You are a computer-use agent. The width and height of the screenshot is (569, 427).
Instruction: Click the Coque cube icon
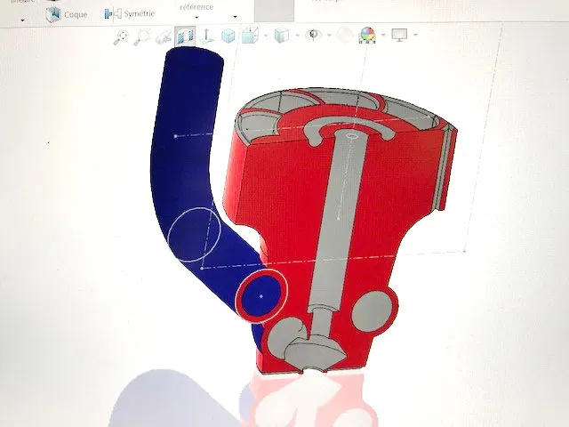53,14
